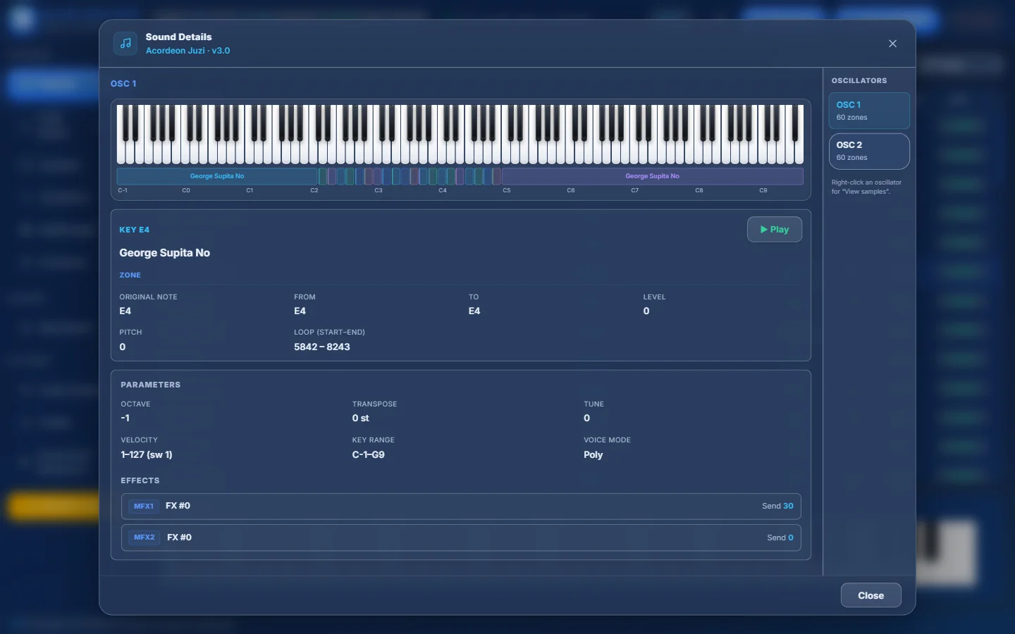This screenshot has height=634, width=1015.
Task: Select the OSC 1 oscillator card
Action: 868,111
